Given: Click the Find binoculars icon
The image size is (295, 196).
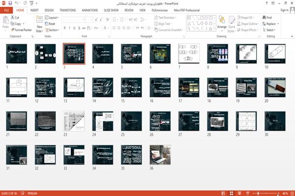Looking at the screenshot, I should click(264, 18).
